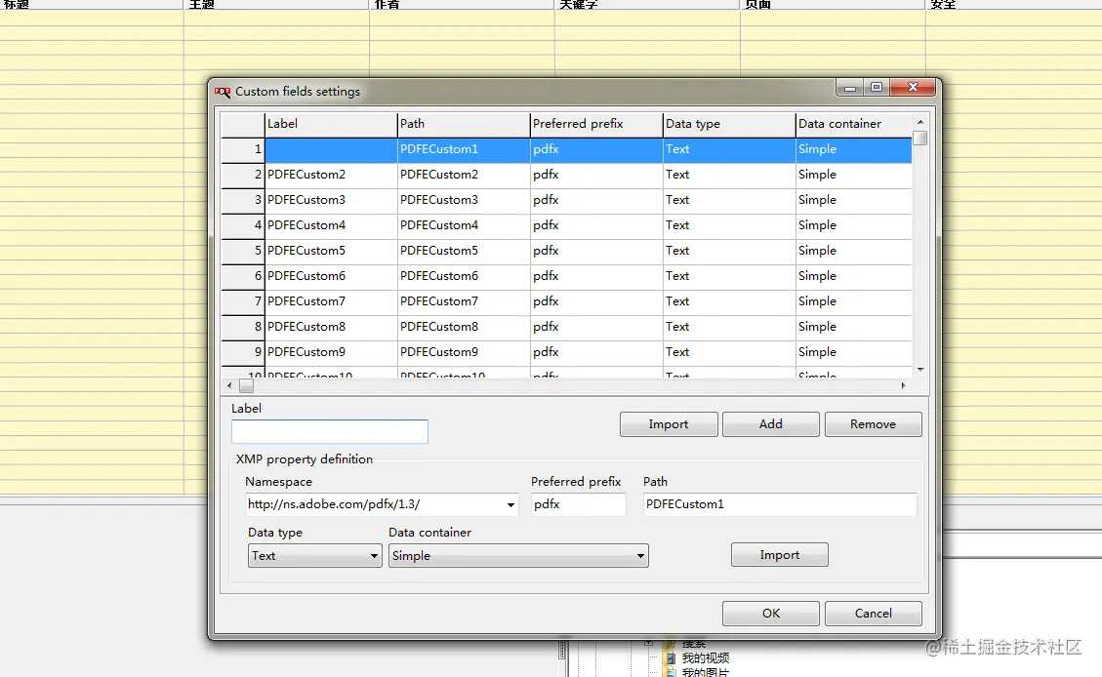The height and width of the screenshot is (677, 1102).
Task: Select row header number 1
Action: (242, 149)
